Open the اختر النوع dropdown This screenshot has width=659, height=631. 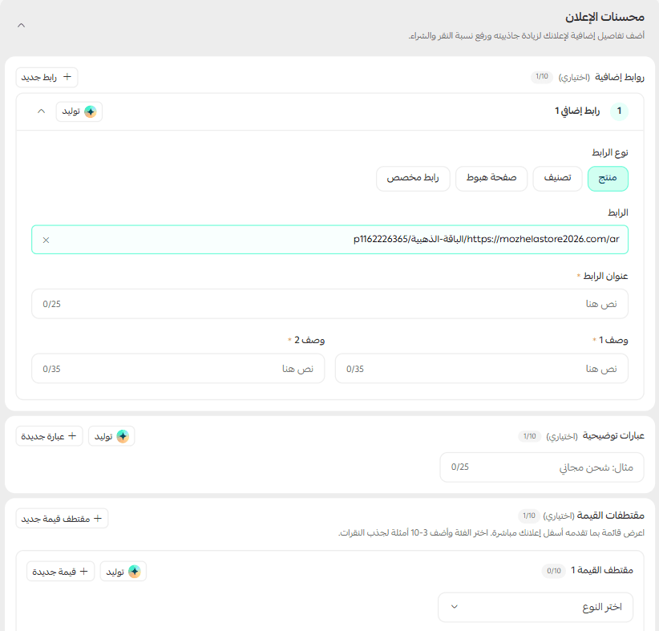[536, 607]
